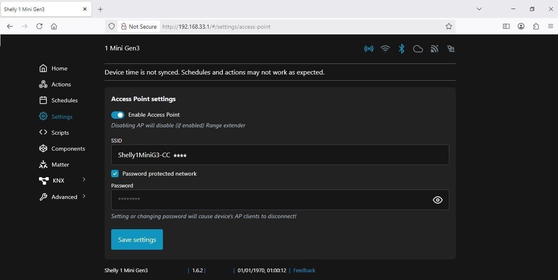Click the Advanced wrench icon in sidebar
Screen dimensions: 558x280
point(43,196)
